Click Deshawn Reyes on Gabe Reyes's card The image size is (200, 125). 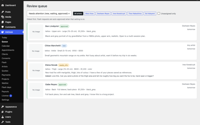[x=188, y=84]
